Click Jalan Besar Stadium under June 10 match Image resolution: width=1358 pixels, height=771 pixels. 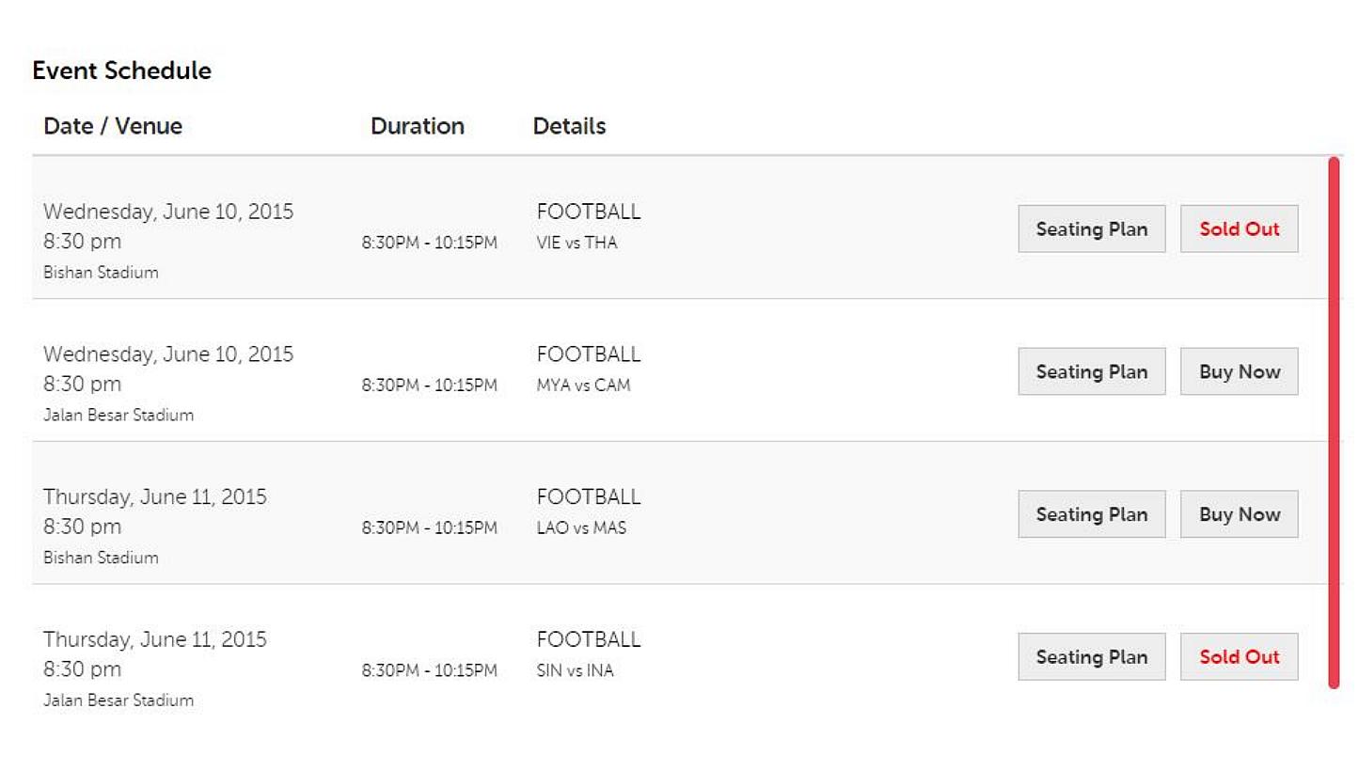(x=118, y=415)
